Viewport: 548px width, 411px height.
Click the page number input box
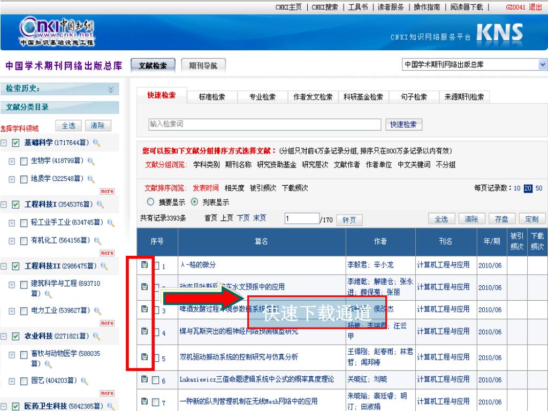tap(302, 219)
